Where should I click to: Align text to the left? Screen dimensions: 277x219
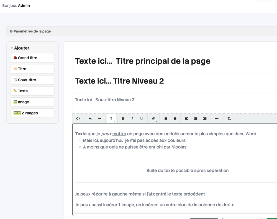tap(186, 119)
